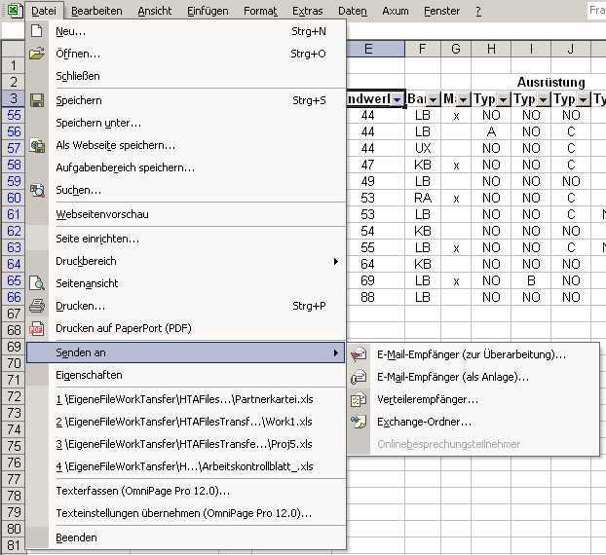Image resolution: width=606 pixels, height=555 pixels.
Task: Open the Typ filter dropdown in column H
Action: pos(502,99)
